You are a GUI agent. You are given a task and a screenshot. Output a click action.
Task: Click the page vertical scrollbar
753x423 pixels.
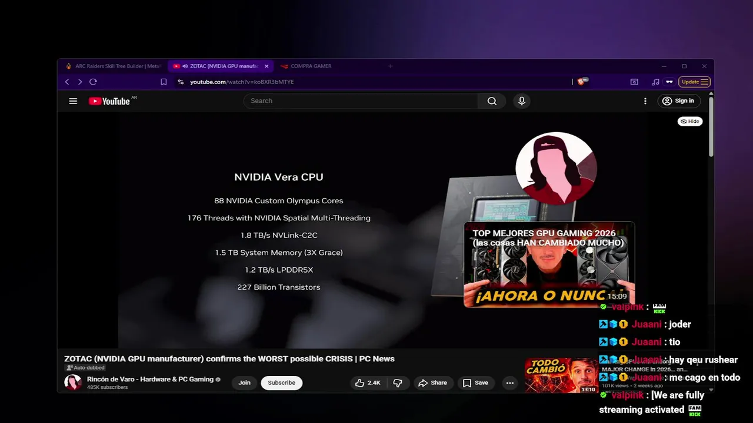click(x=711, y=127)
